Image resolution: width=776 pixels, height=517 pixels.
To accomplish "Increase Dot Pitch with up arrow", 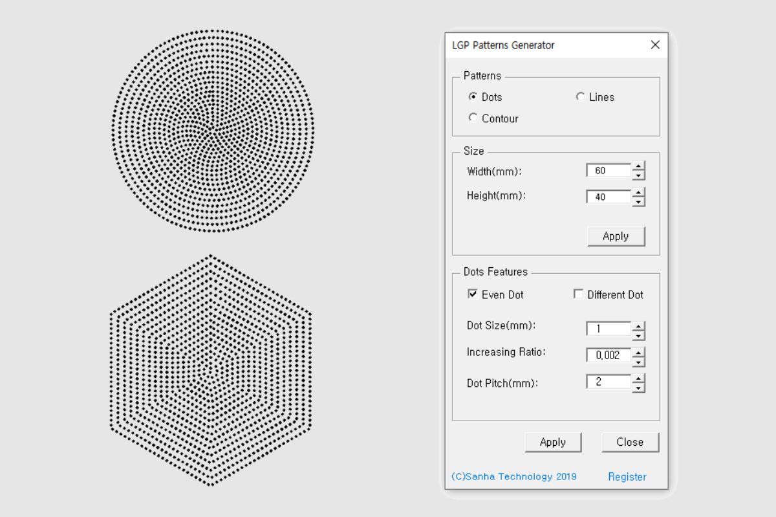I will pyautogui.click(x=638, y=379).
